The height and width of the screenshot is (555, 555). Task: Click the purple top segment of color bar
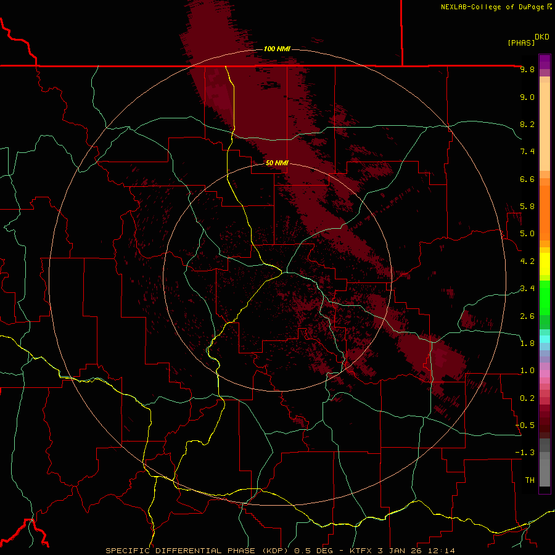pos(545,62)
